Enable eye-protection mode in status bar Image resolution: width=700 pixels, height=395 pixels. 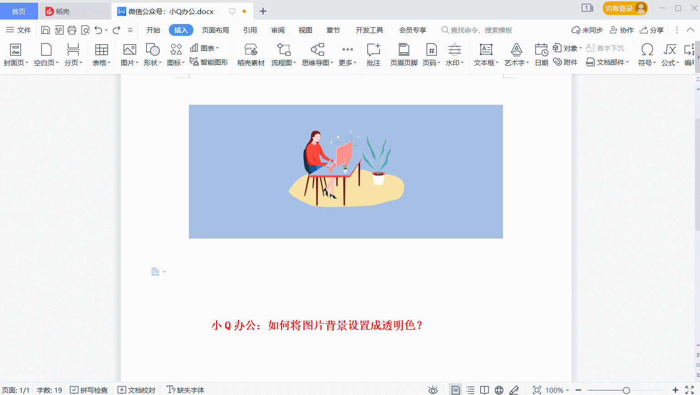[x=433, y=390]
